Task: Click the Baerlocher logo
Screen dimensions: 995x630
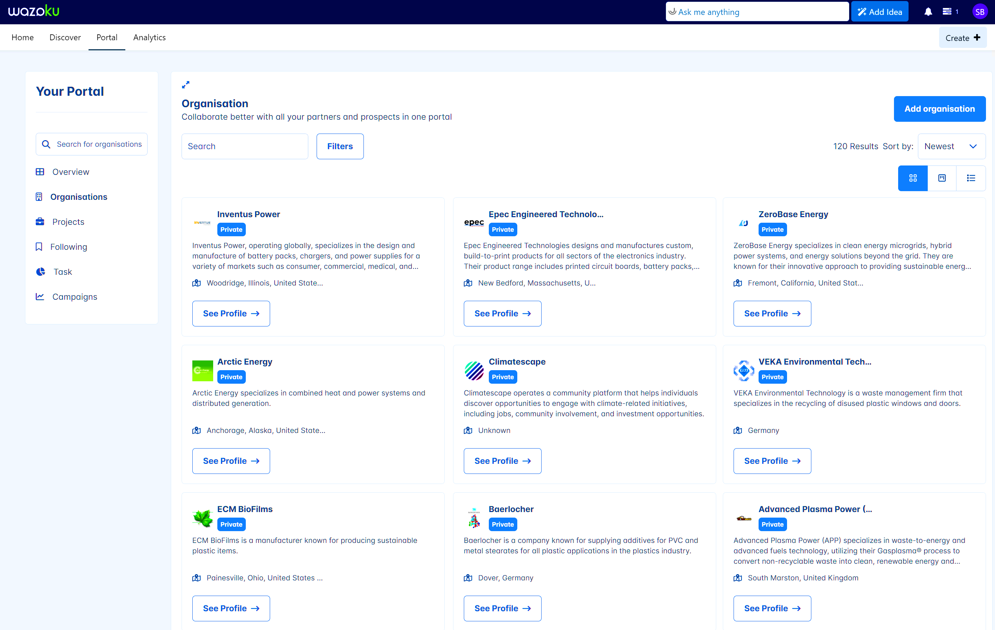Action: [474, 518]
